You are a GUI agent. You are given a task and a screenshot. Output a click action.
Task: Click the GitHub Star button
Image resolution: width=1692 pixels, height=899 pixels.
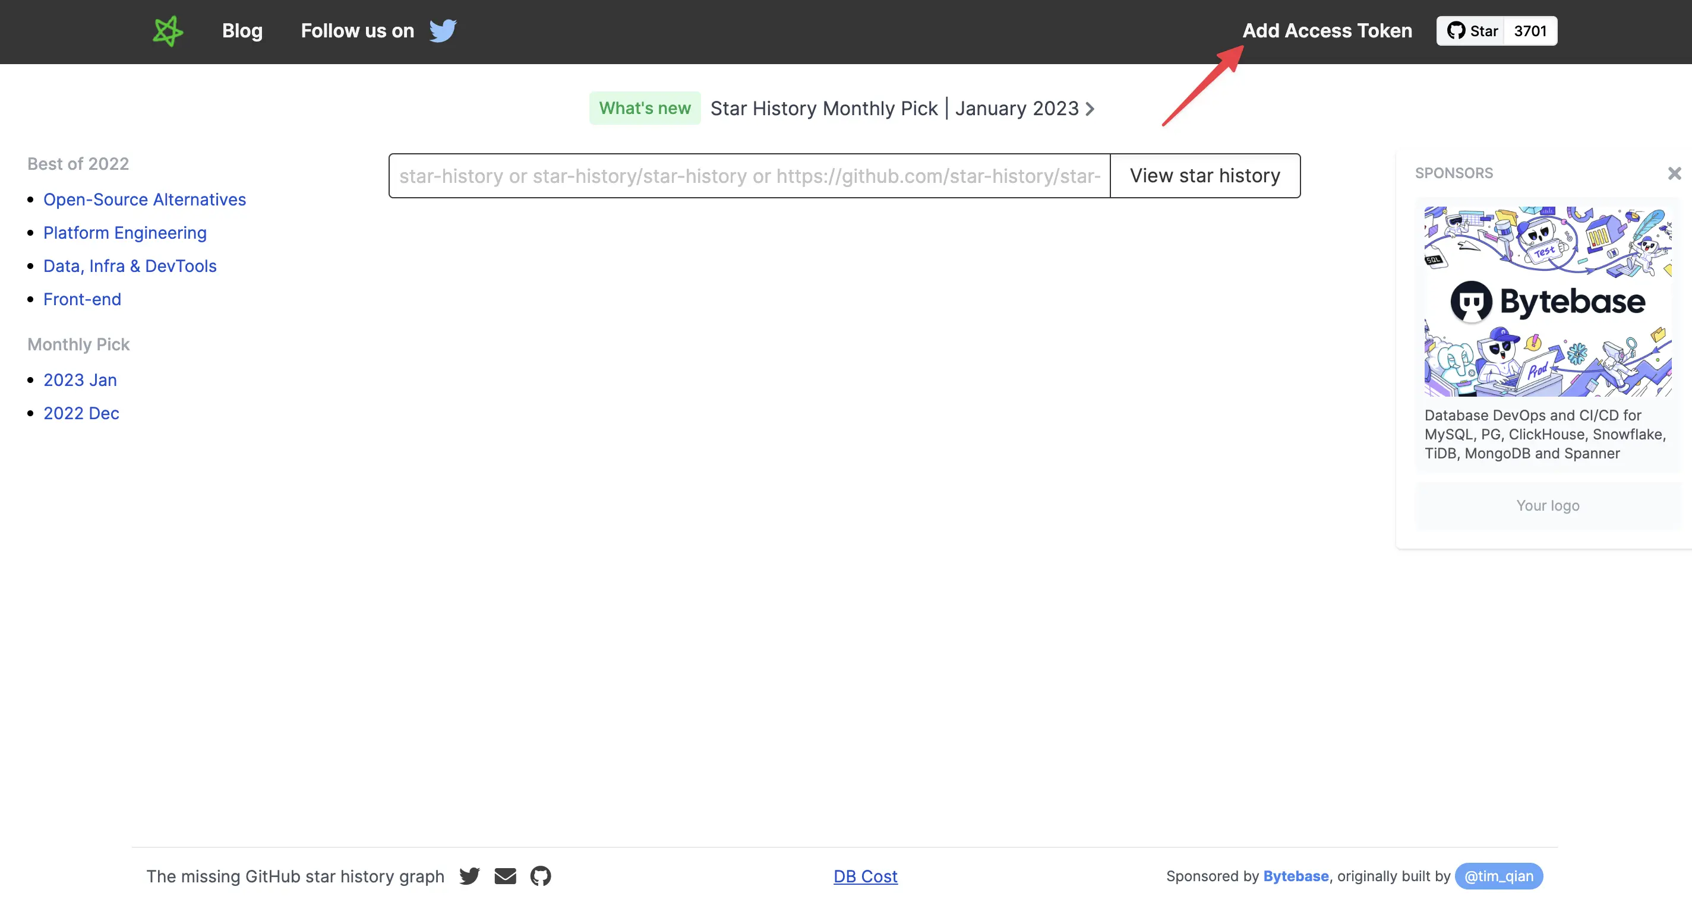click(x=1472, y=31)
